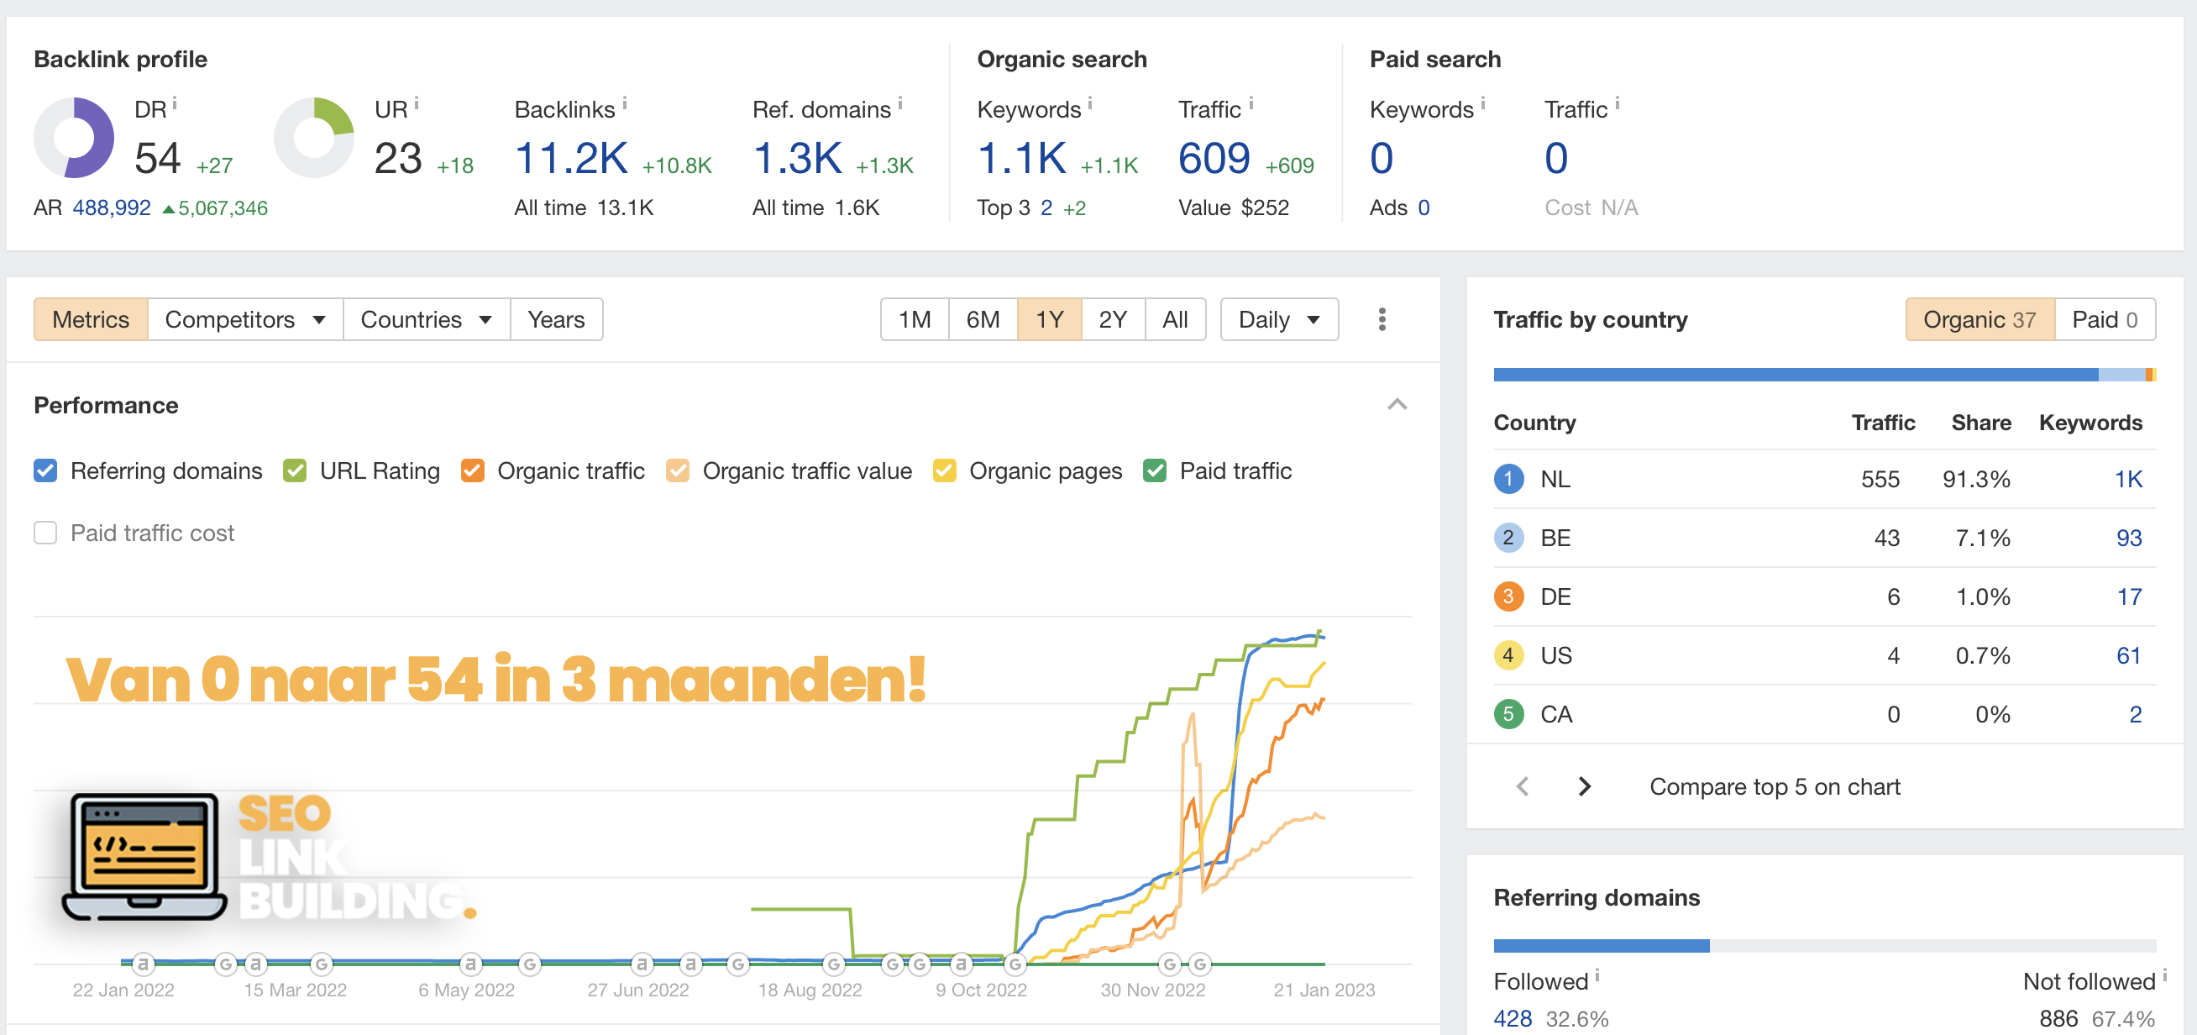This screenshot has width=2197, height=1035.
Task: Click the 9 Oct 2022 Google update marker
Action: (x=1014, y=964)
